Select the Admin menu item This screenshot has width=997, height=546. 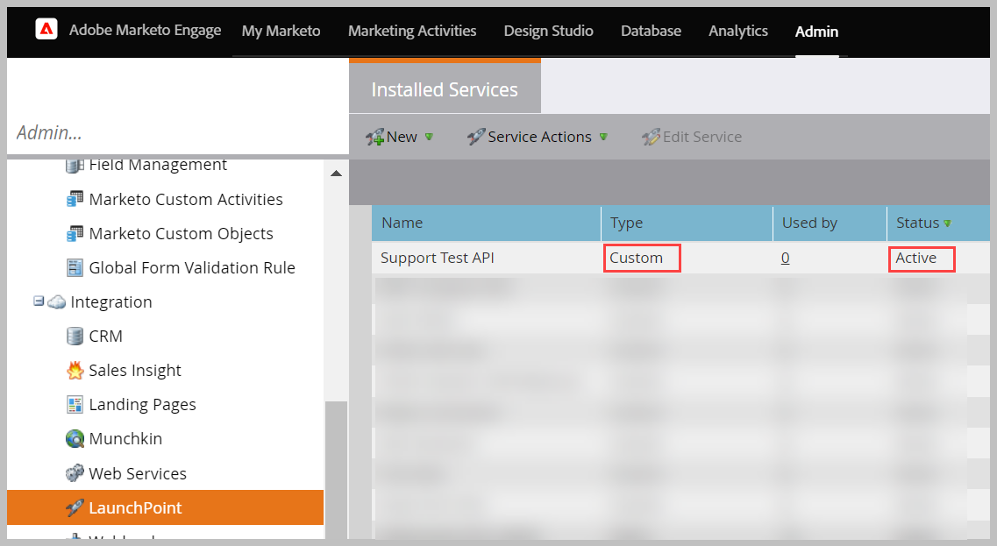coord(817,32)
